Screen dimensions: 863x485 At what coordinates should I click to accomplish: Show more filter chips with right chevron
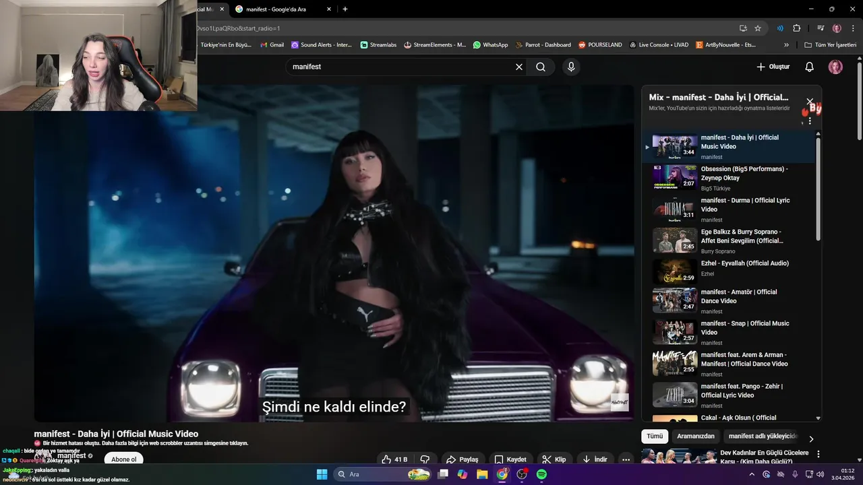(811, 439)
